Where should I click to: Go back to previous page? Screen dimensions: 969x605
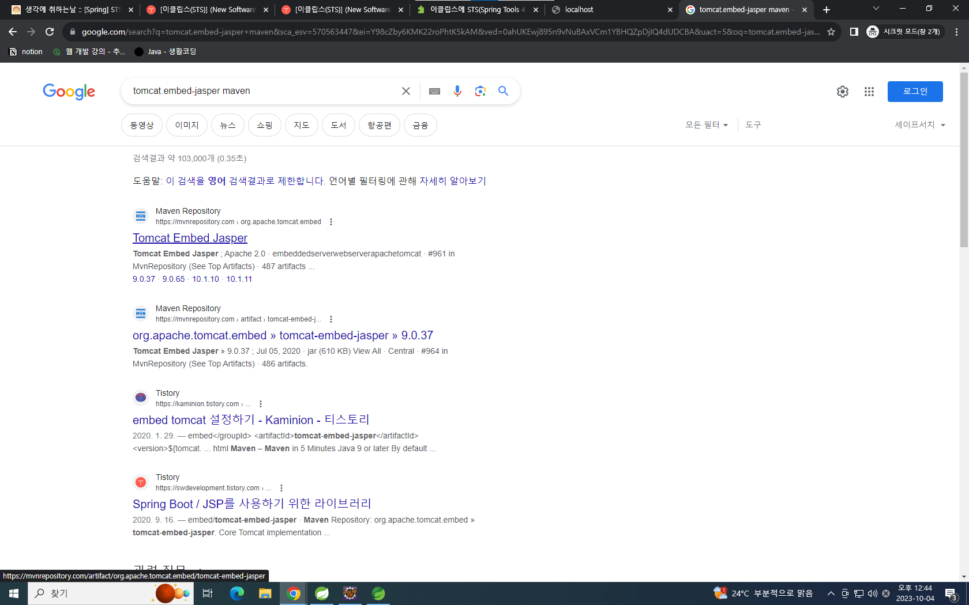[13, 32]
